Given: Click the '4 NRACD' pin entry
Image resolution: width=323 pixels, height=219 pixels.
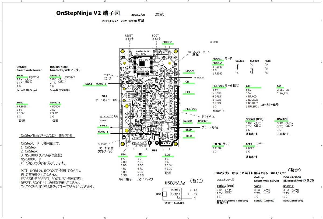Looking at the screenshot, I should [x=251, y=96].
